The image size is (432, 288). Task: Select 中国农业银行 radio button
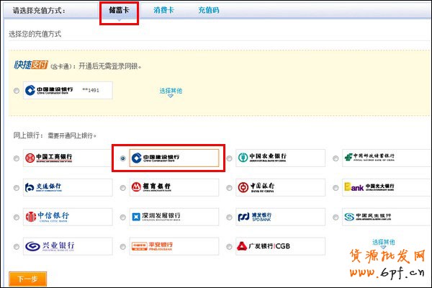coord(229,158)
